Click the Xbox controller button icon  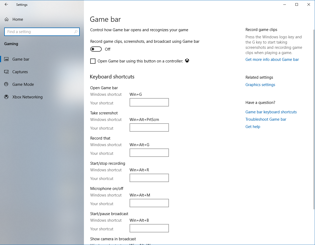click(x=187, y=61)
